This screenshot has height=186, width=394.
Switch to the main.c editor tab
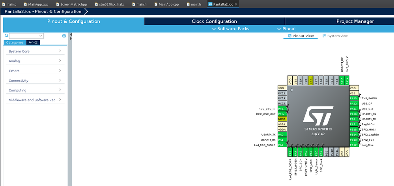click(x=9, y=4)
